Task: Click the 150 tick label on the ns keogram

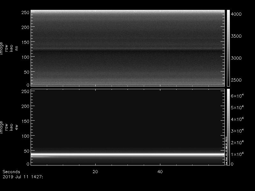Action: (25, 42)
